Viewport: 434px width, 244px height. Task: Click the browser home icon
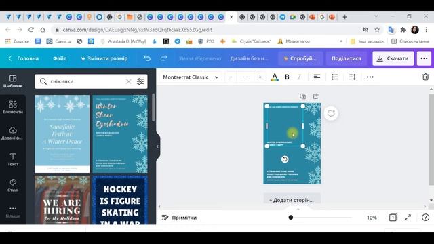point(42,30)
